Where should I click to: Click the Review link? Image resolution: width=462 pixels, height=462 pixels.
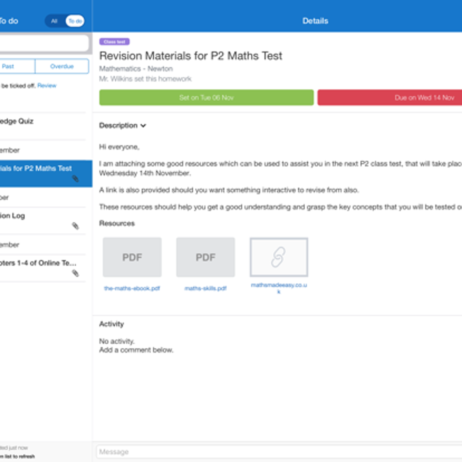point(47,86)
